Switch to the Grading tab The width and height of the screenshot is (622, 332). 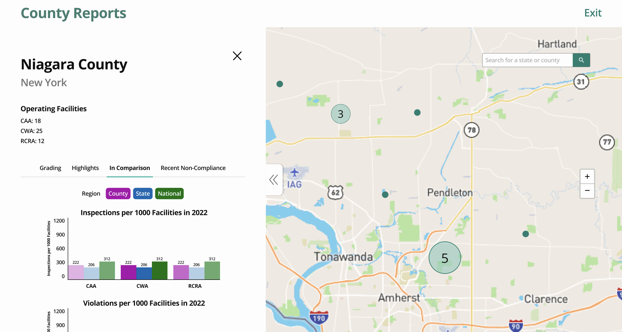point(50,168)
